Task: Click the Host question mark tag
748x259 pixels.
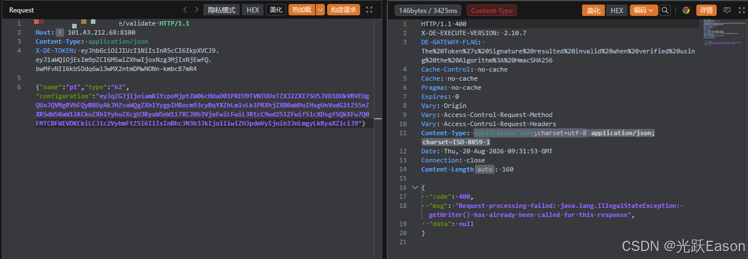Action: point(59,32)
